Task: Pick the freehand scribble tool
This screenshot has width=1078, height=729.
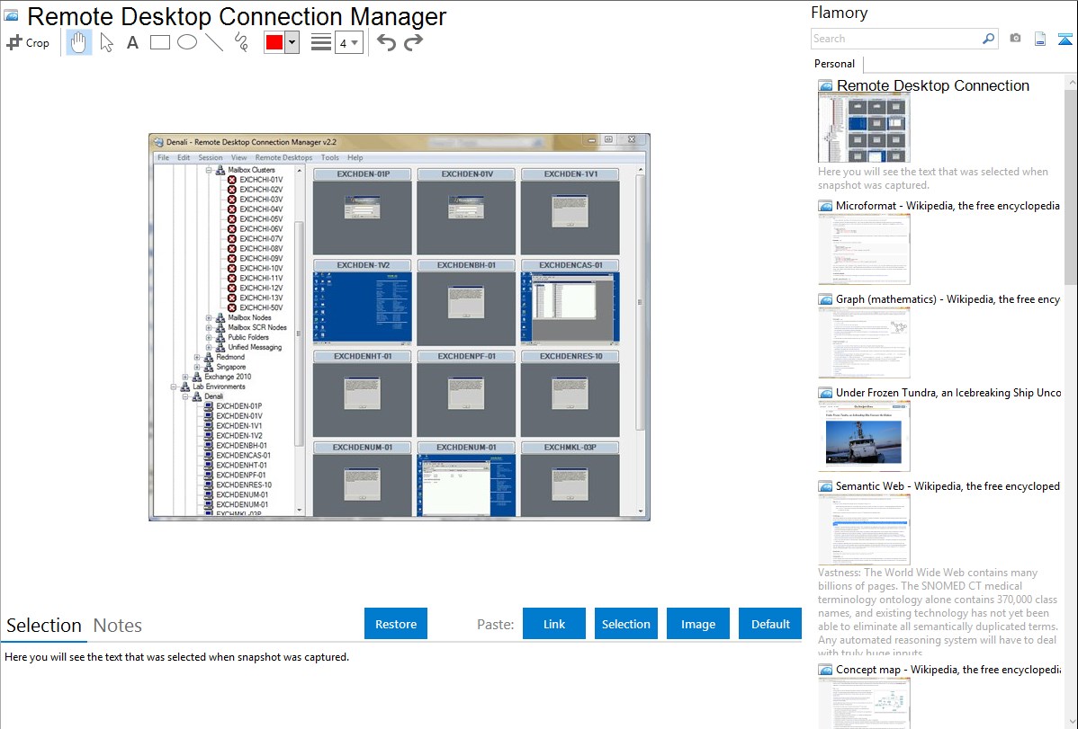Action: point(240,42)
